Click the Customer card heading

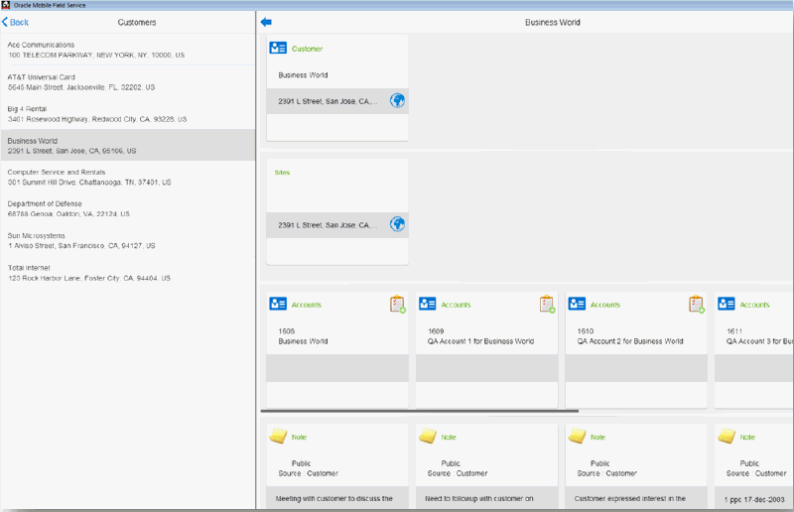click(307, 49)
